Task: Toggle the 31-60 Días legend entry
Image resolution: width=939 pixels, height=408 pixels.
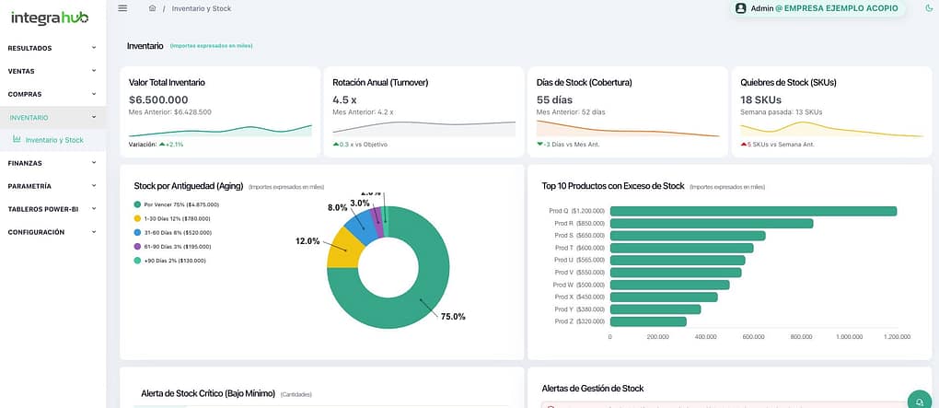Action: click(177, 233)
